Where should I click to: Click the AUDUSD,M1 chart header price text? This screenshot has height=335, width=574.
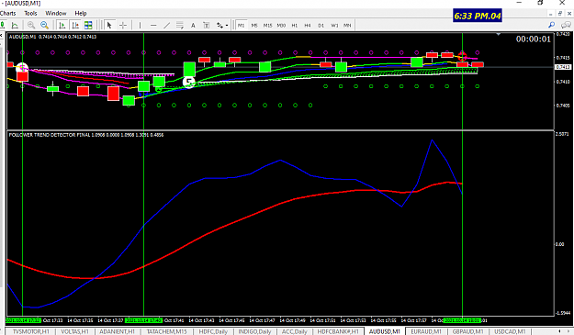[52, 37]
